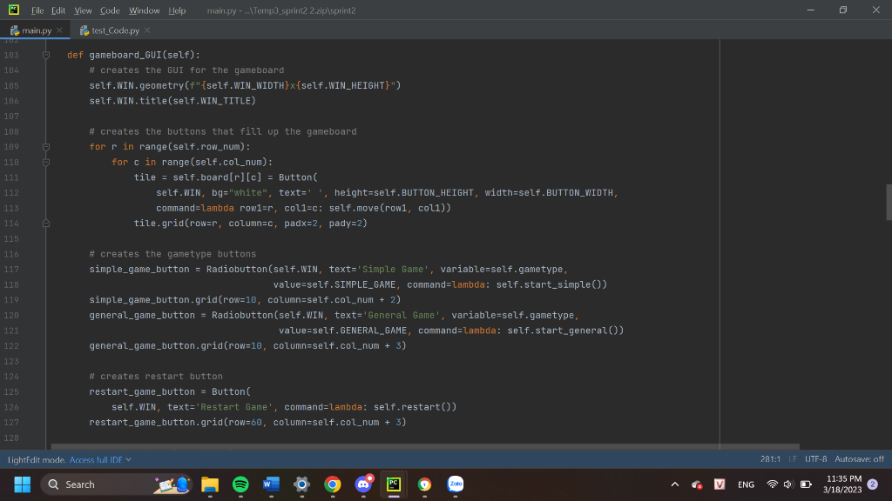Open Microsoft Word from taskbar
Image resolution: width=892 pixels, height=501 pixels.
[272, 484]
